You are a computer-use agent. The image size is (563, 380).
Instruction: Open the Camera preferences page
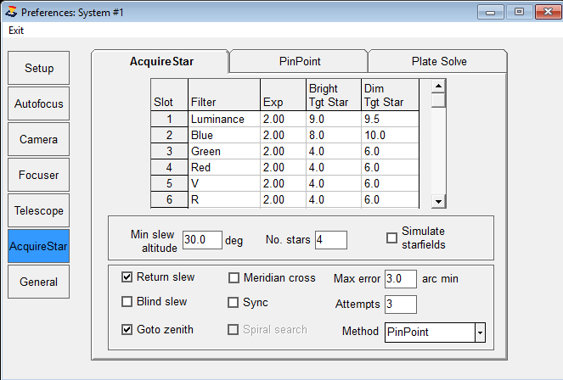pos(39,139)
